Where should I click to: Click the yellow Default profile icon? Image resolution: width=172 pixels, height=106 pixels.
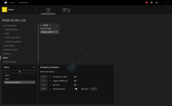[4, 10]
